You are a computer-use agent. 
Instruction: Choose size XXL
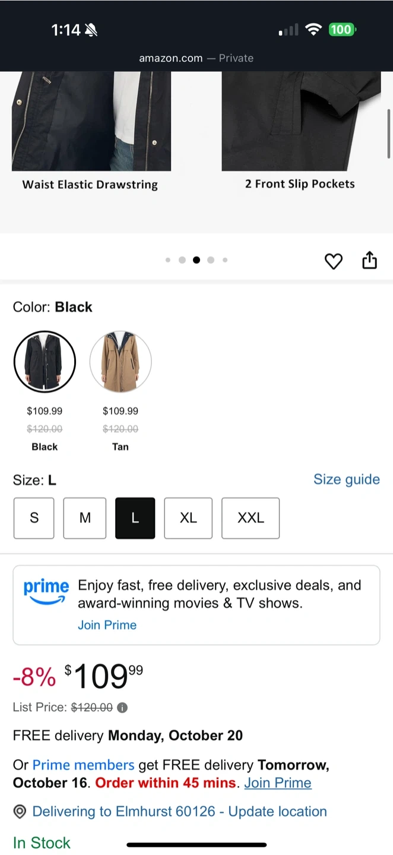(x=251, y=518)
